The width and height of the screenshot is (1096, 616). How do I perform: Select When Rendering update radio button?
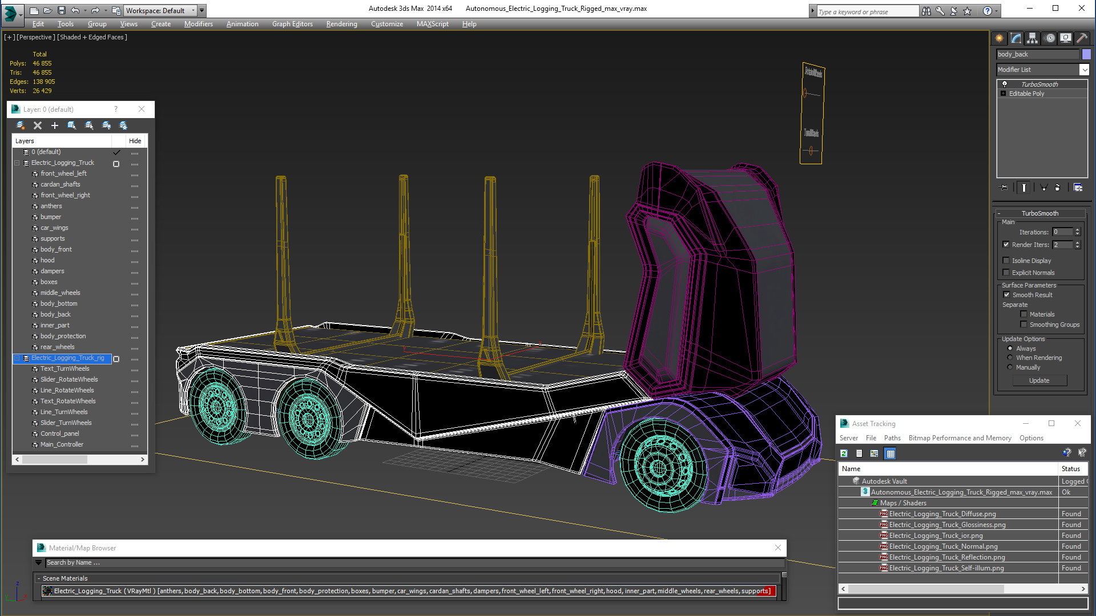[x=1010, y=358]
